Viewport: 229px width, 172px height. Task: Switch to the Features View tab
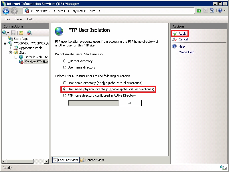pos(66,160)
